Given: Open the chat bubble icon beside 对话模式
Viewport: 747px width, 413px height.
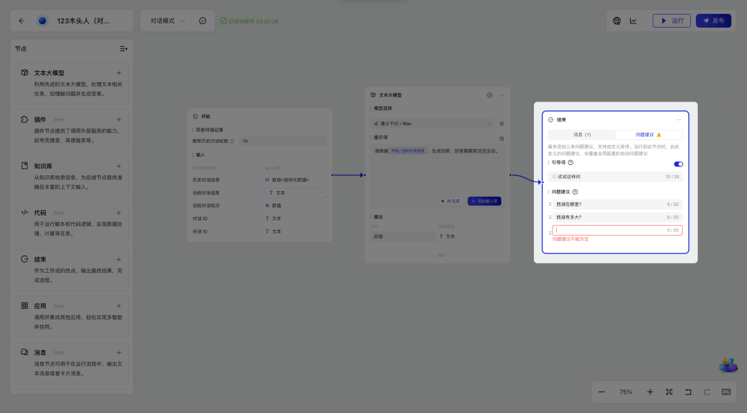Looking at the screenshot, I should pos(203,21).
